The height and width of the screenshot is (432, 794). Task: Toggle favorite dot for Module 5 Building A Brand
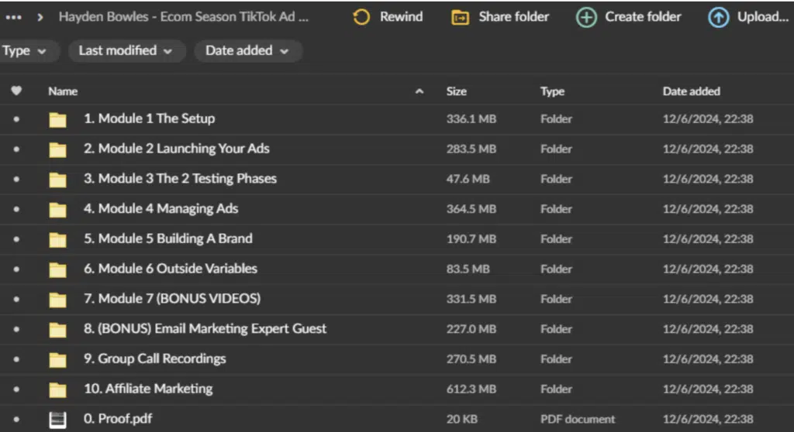click(16, 238)
